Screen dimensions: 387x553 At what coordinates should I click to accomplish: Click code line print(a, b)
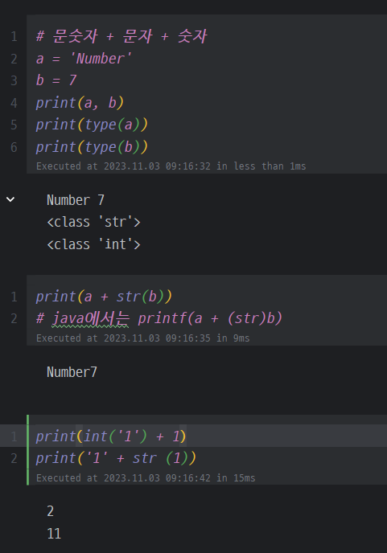point(80,103)
